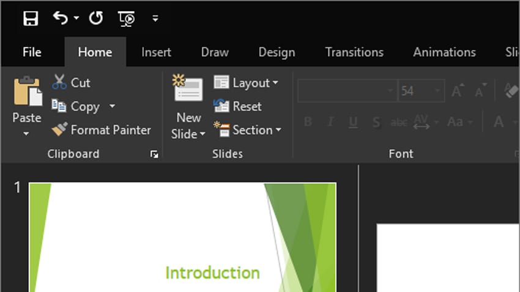Click the Reset slide button
Image resolution: width=520 pixels, height=292 pixels.
[237, 106]
